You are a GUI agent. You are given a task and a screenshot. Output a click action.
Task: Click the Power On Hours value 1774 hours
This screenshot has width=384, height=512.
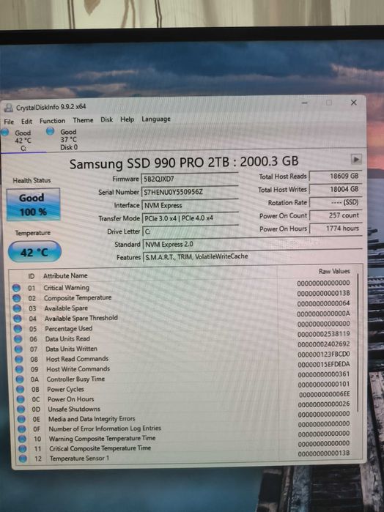tap(336, 229)
